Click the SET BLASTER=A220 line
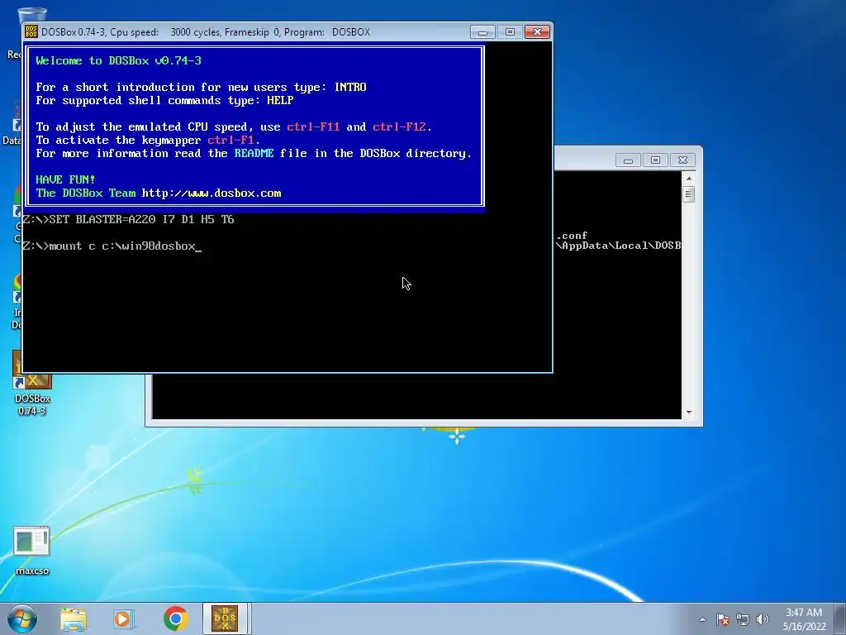 pos(128,219)
